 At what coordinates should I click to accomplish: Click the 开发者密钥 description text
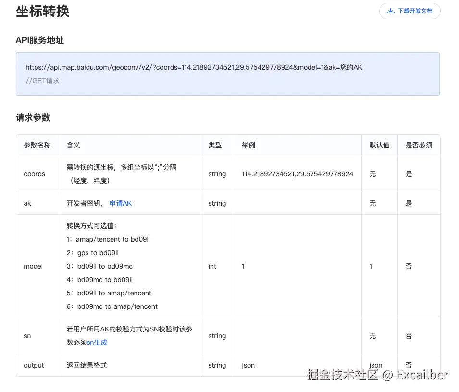[x=85, y=203]
